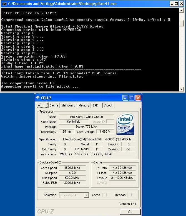Click the Bus Speed value 500.0 MHz

(x=72, y=178)
